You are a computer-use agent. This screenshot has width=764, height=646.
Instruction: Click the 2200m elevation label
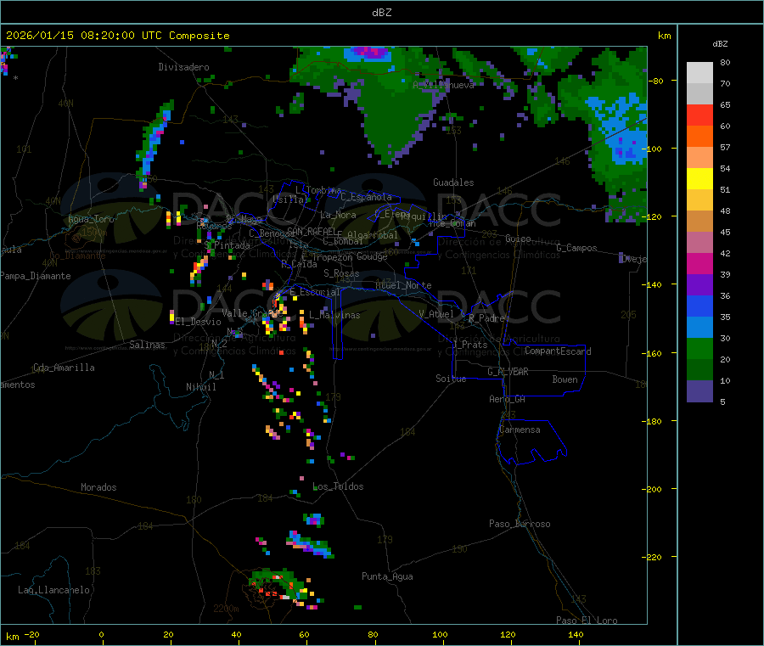click(x=226, y=609)
